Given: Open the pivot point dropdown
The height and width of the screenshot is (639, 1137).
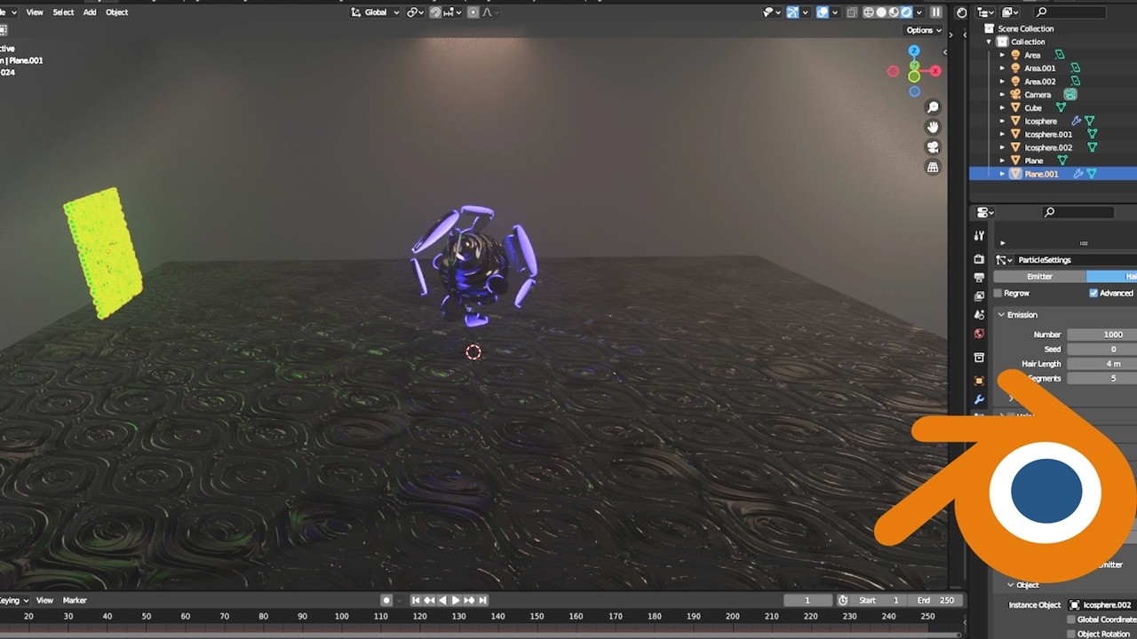Looking at the screenshot, I should (x=415, y=12).
